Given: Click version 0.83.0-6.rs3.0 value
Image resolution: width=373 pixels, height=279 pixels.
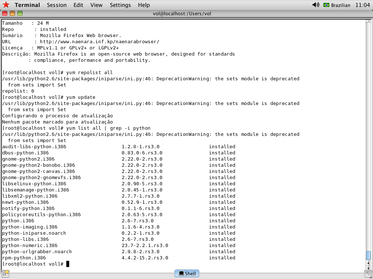Looking at the screenshot, I should tap(142, 153).
